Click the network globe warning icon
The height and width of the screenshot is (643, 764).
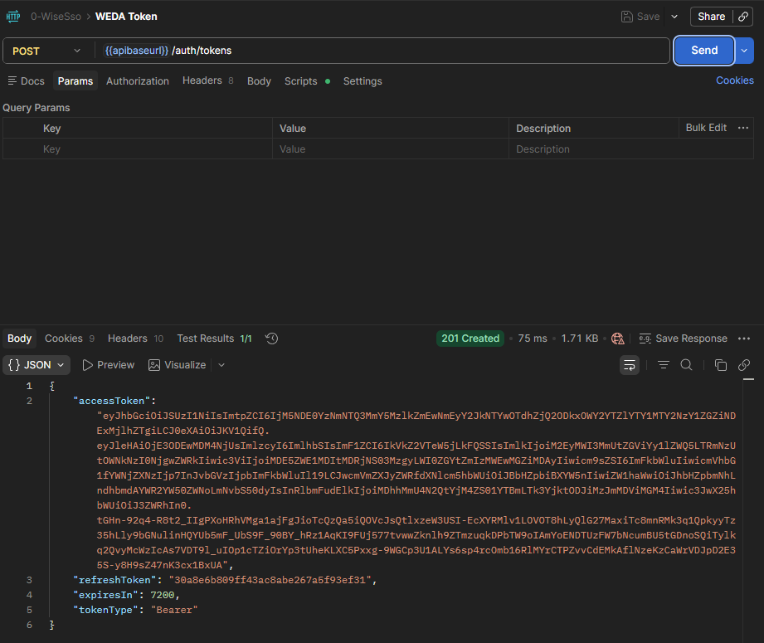[x=617, y=339]
